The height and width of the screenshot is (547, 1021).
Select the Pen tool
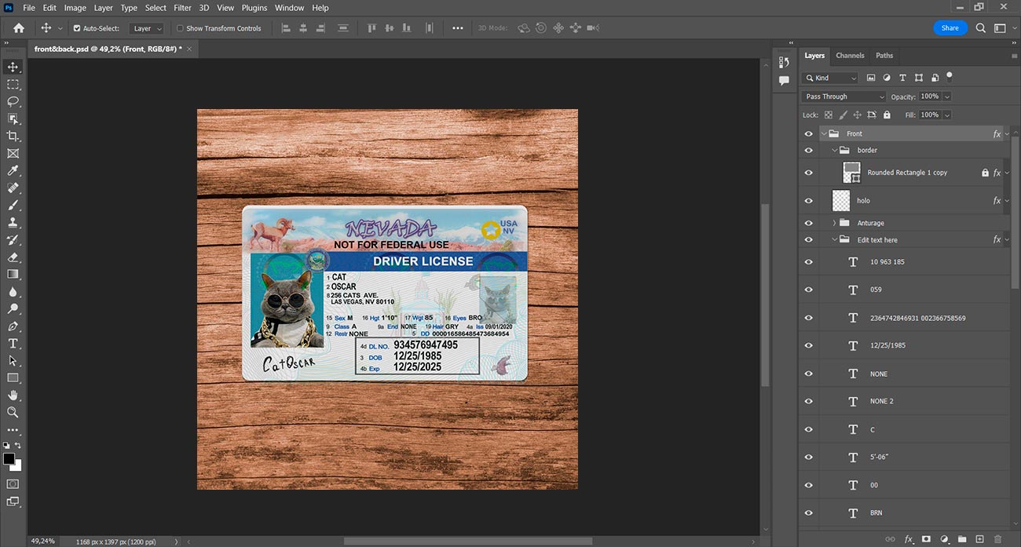pyautogui.click(x=13, y=326)
